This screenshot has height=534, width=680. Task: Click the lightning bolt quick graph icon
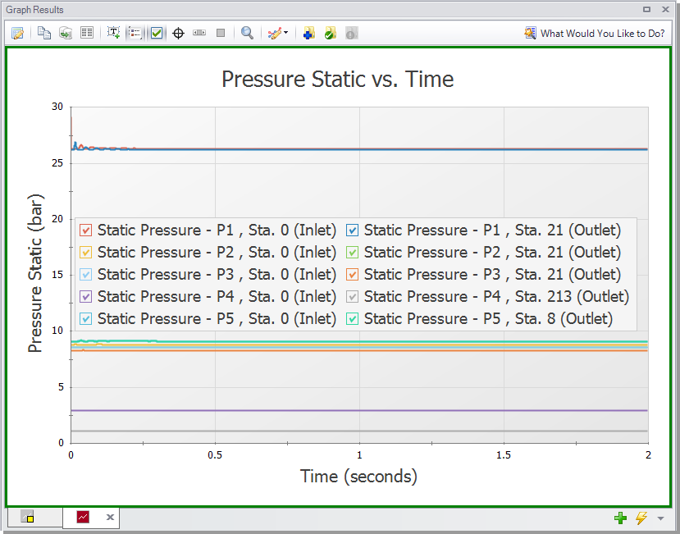[x=641, y=518]
